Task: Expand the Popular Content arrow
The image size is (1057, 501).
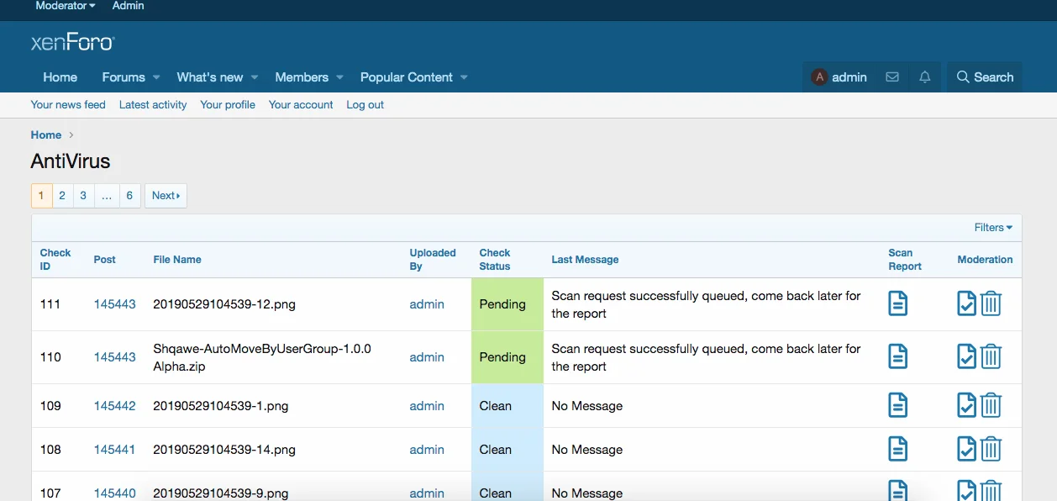Action: tap(464, 77)
